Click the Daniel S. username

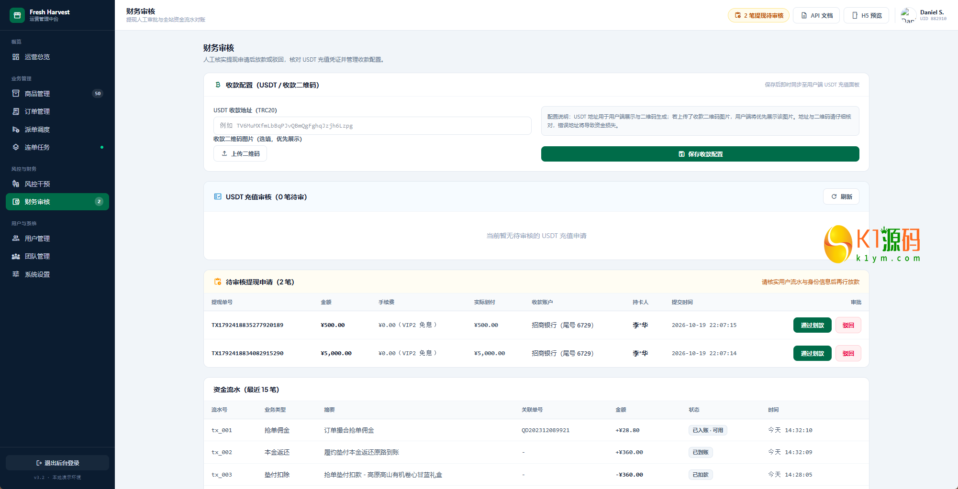(932, 12)
